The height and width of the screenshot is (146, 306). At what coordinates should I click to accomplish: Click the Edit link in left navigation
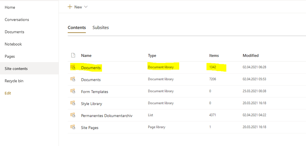coord(8,93)
